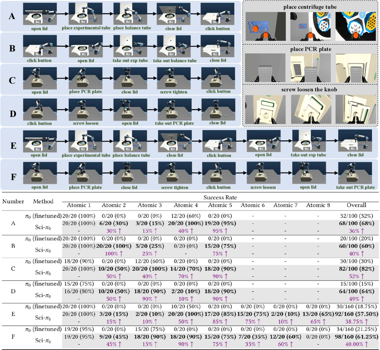
Task: Click the "38.75% ↑" improvement value
Action: (x=355, y=321)
